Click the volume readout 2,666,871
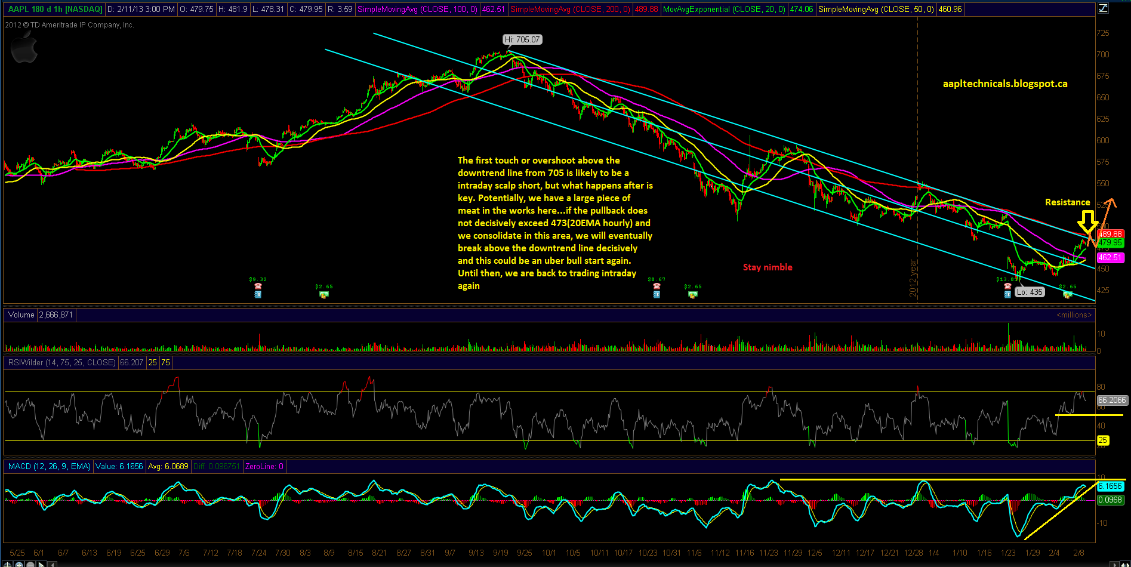The height and width of the screenshot is (567, 1131). pos(56,315)
